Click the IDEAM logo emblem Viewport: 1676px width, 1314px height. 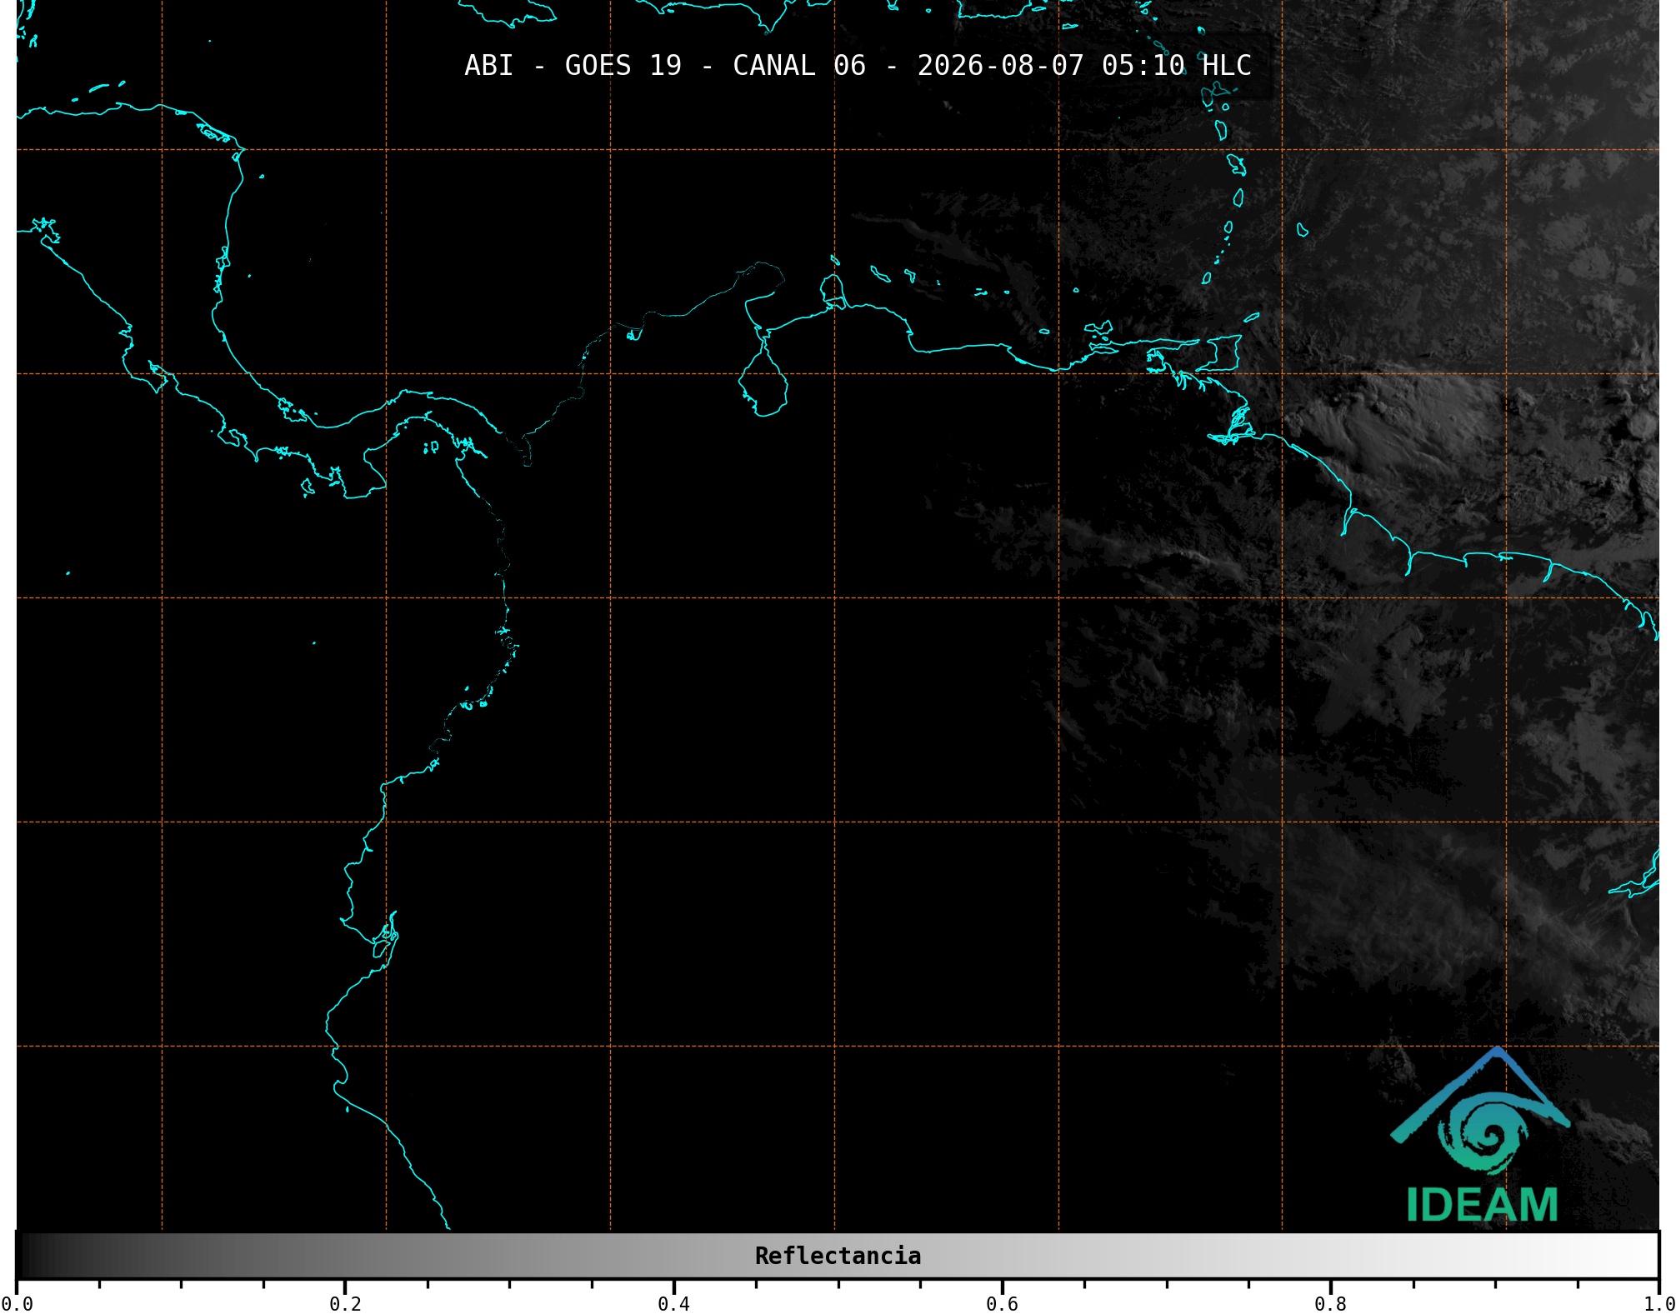click(1480, 1112)
